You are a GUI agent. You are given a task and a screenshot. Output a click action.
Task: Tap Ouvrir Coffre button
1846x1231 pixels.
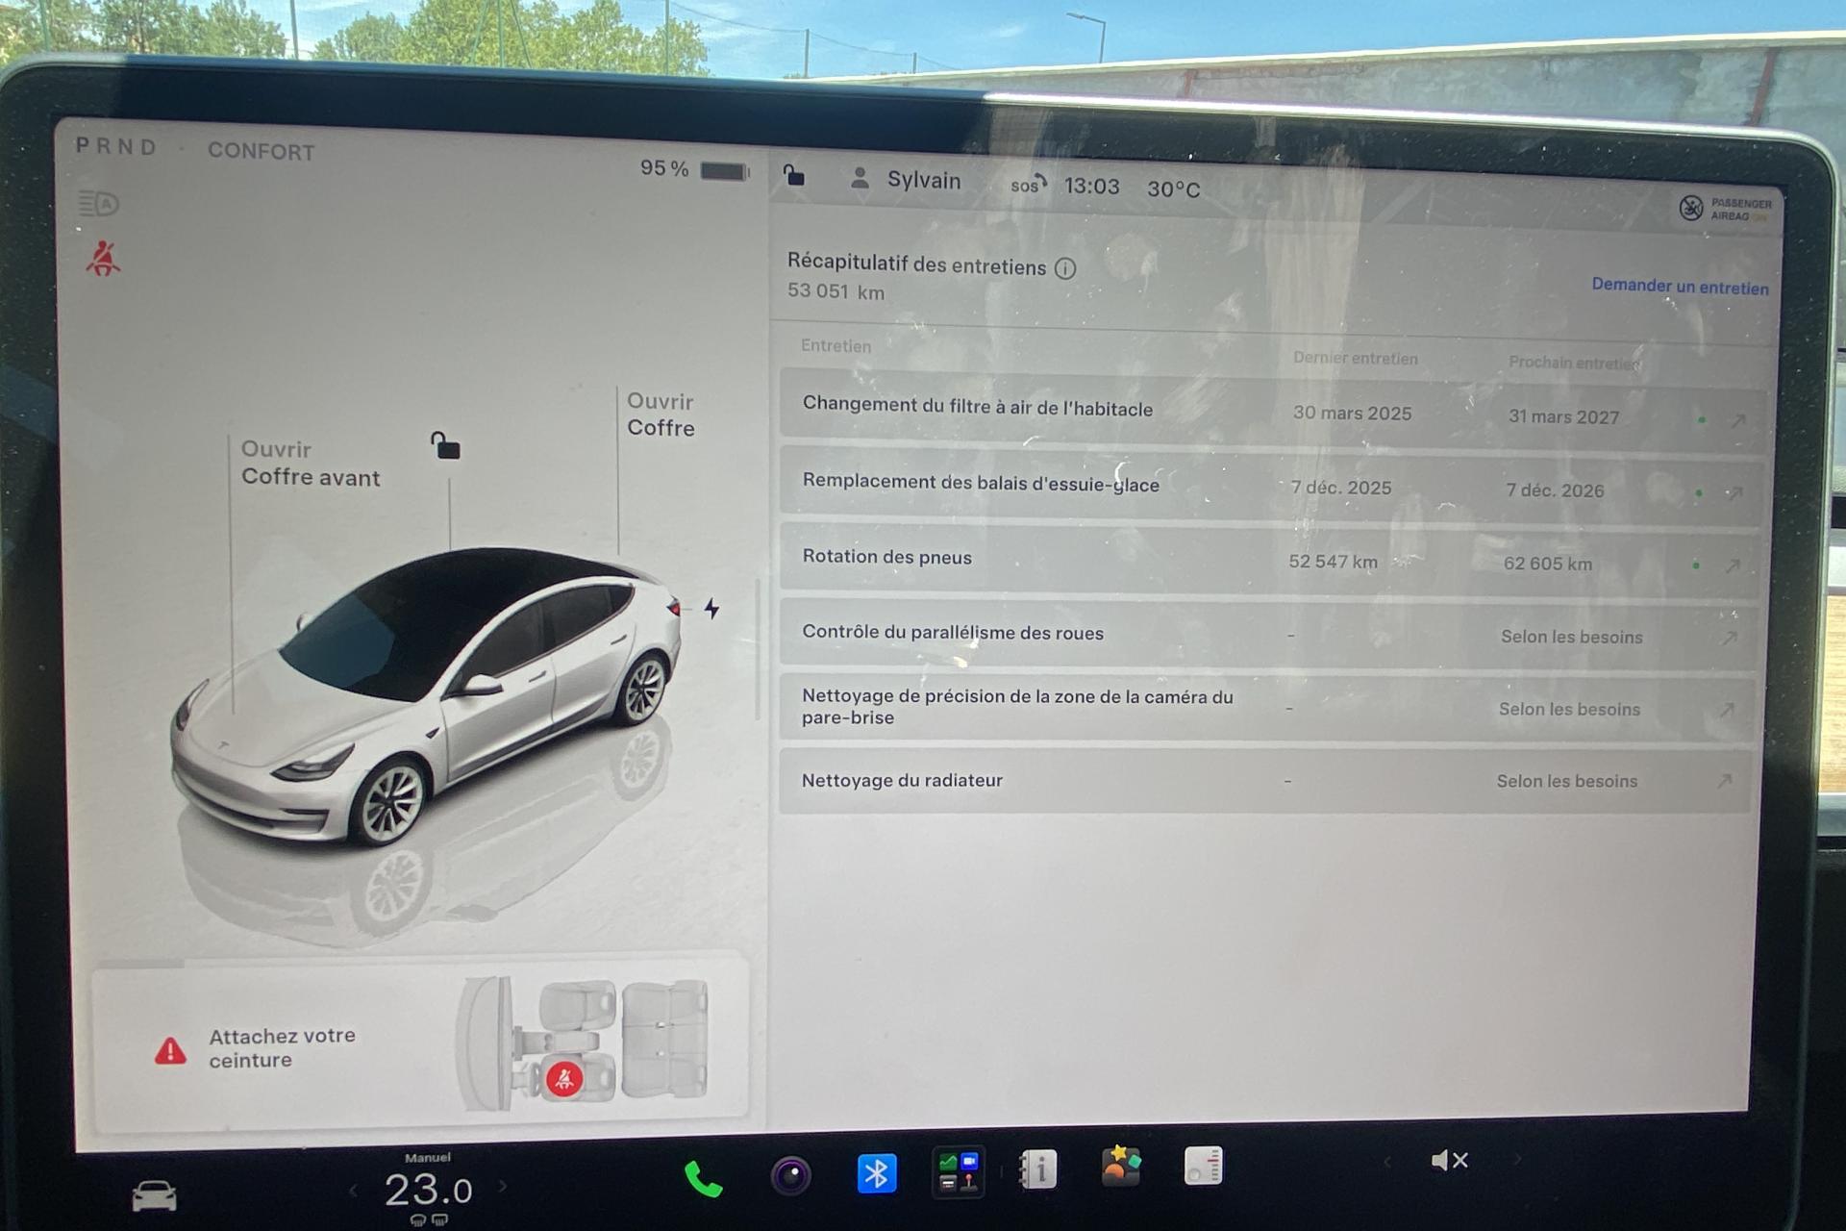click(661, 415)
